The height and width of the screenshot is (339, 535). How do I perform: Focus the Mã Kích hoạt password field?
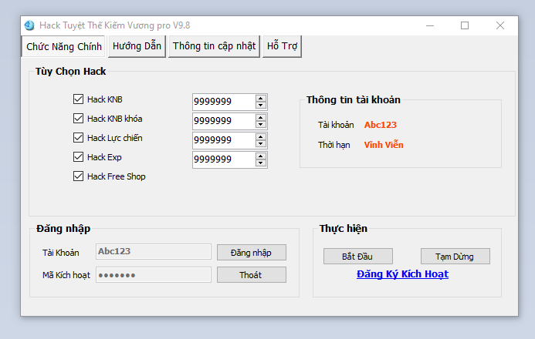pos(153,275)
